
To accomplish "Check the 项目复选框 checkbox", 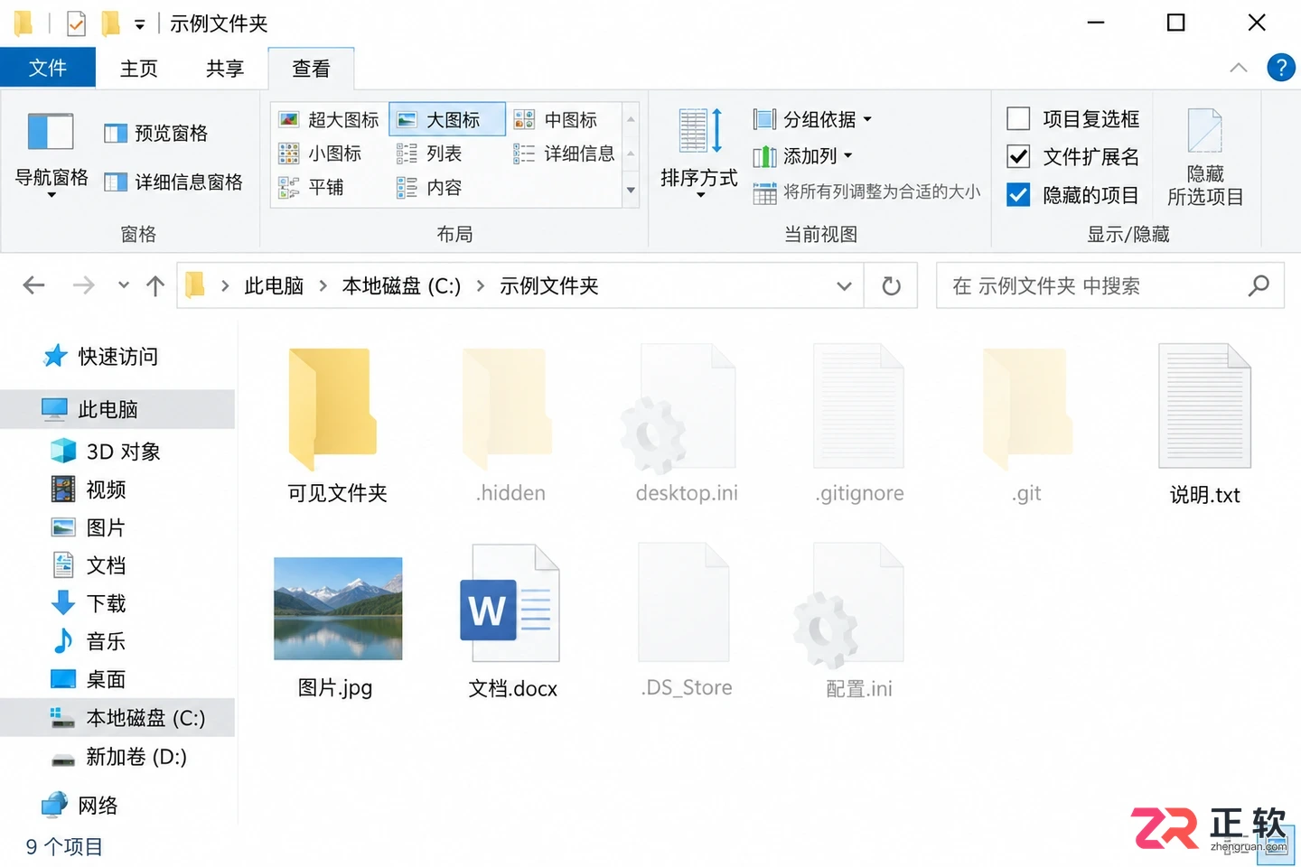I will (x=1018, y=119).
